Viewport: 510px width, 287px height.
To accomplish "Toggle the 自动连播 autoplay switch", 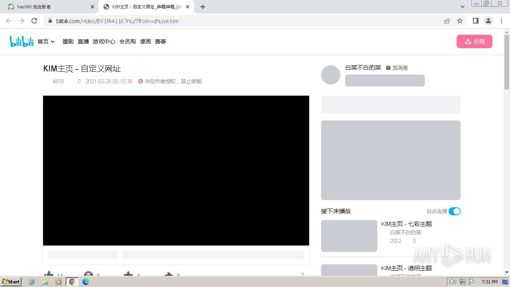I will [x=455, y=211].
